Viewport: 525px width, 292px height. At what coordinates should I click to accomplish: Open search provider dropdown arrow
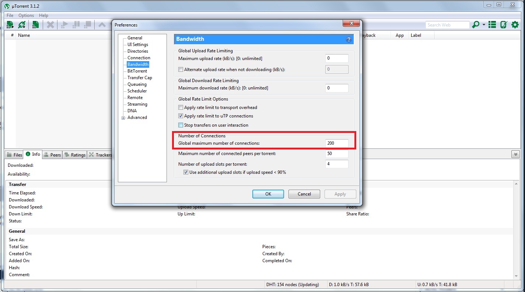click(484, 25)
